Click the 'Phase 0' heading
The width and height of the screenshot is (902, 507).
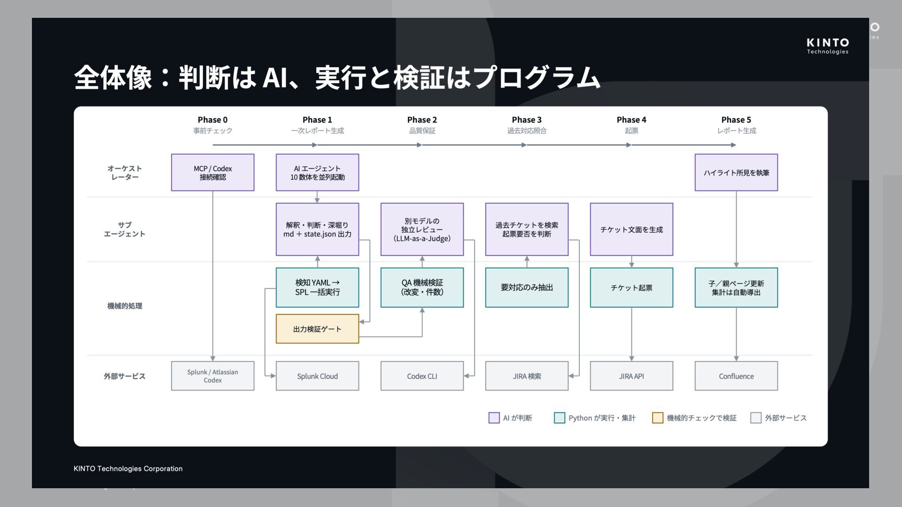tap(213, 120)
